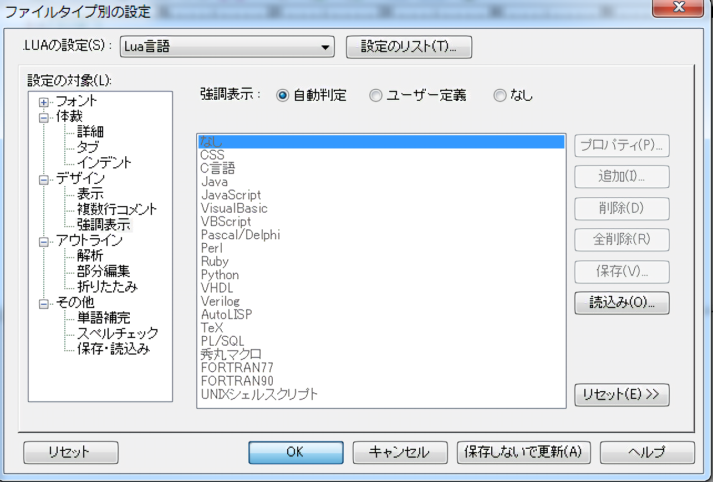Image resolution: width=713 pixels, height=482 pixels.
Task: Go to スペルチェック settings
Action: (x=118, y=334)
